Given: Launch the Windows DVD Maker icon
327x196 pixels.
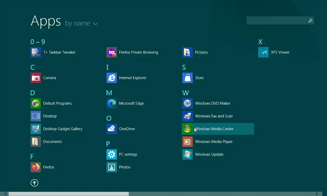Looking at the screenshot, I should tap(188, 103).
